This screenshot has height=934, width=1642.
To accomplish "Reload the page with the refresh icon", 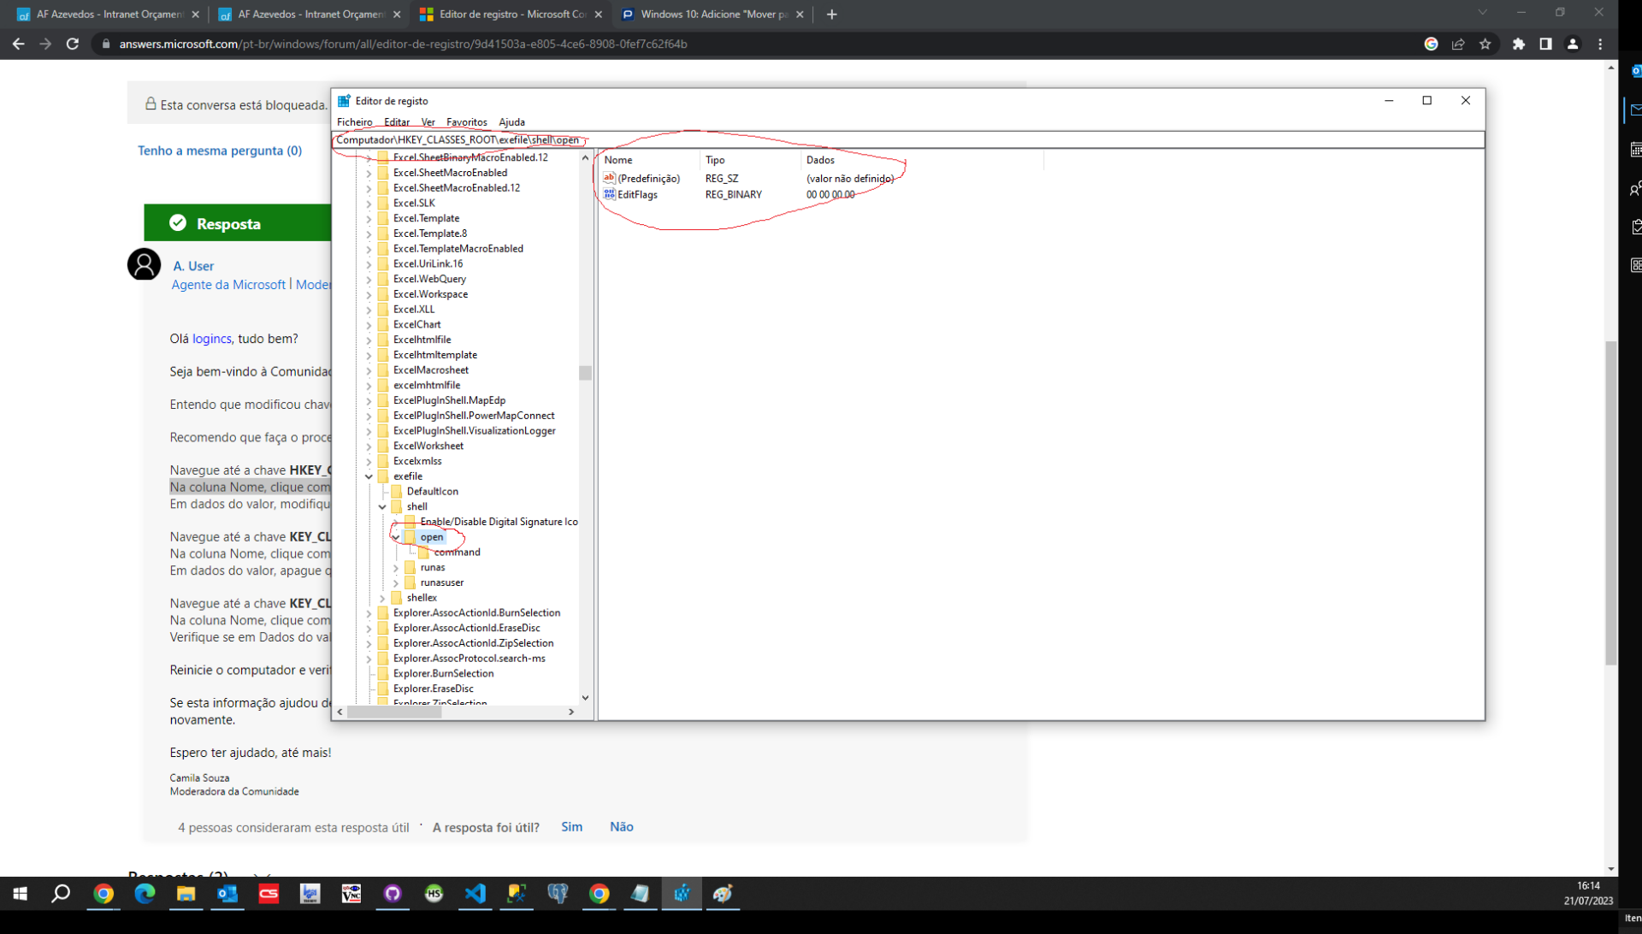I will pyautogui.click(x=73, y=44).
